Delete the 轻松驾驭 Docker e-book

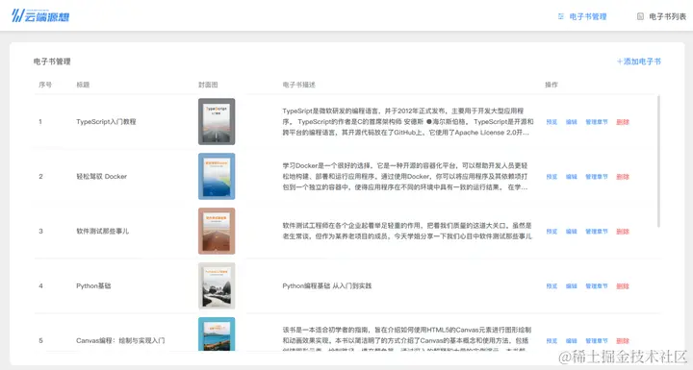click(623, 177)
